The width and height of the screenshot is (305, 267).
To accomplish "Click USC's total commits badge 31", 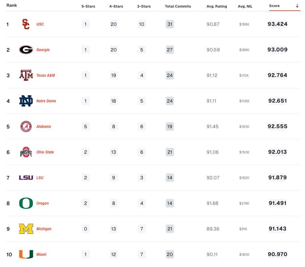I will [170, 24].
